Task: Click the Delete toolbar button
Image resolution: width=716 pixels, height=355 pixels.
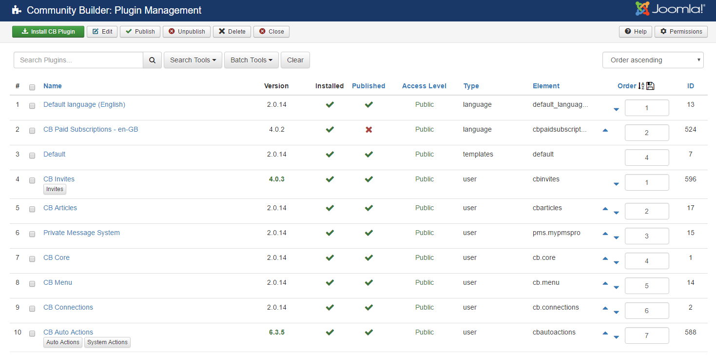Action: pyautogui.click(x=232, y=32)
